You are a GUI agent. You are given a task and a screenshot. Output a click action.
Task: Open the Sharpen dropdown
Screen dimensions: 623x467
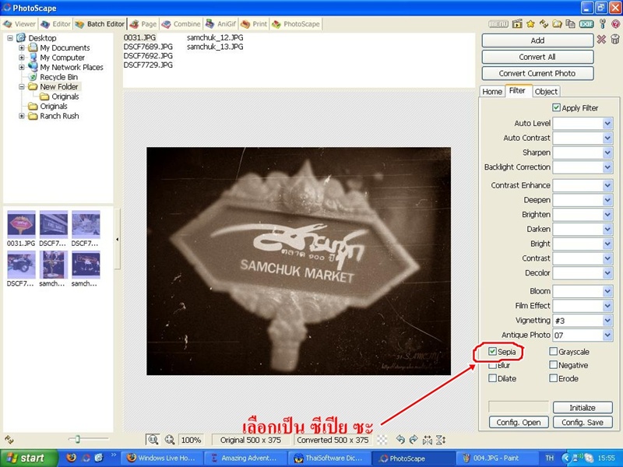[607, 153]
